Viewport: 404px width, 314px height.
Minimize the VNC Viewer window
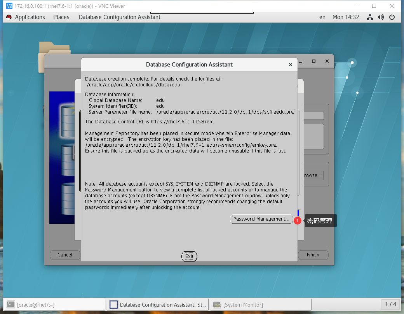(x=357, y=6)
